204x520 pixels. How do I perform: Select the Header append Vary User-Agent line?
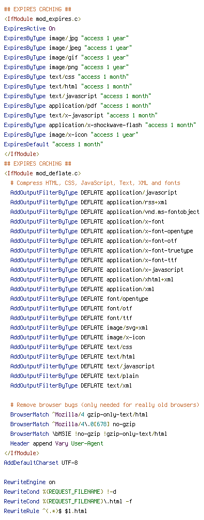pos(57,443)
